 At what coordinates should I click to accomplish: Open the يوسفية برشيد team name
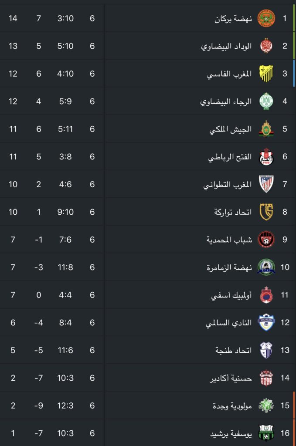[x=231, y=434]
